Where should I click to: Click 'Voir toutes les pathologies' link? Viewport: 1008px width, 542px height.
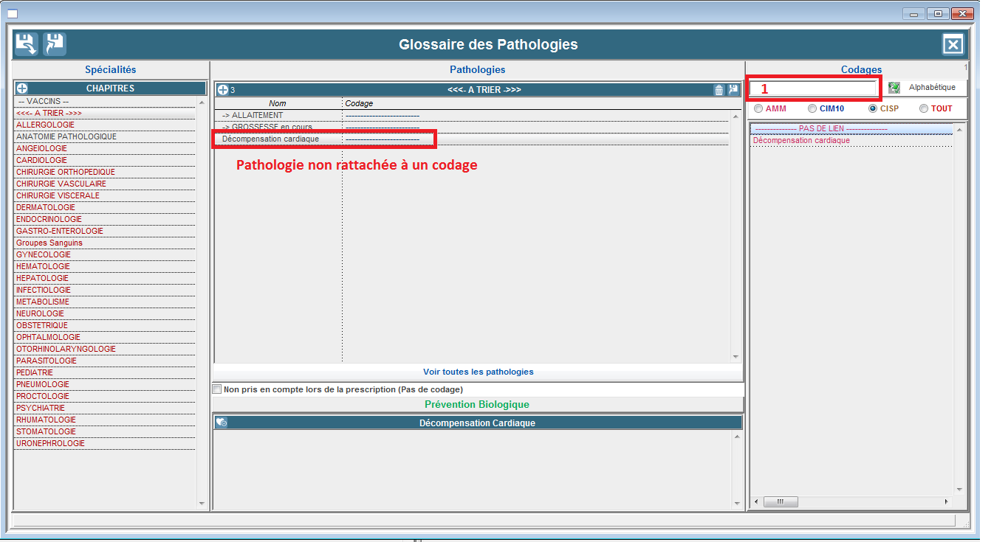point(478,372)
